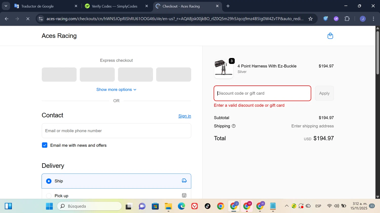This screenshot has height=213, width=380.
Task: Open the purple extension icon in toolbar
Action: [x=336, y=19]
